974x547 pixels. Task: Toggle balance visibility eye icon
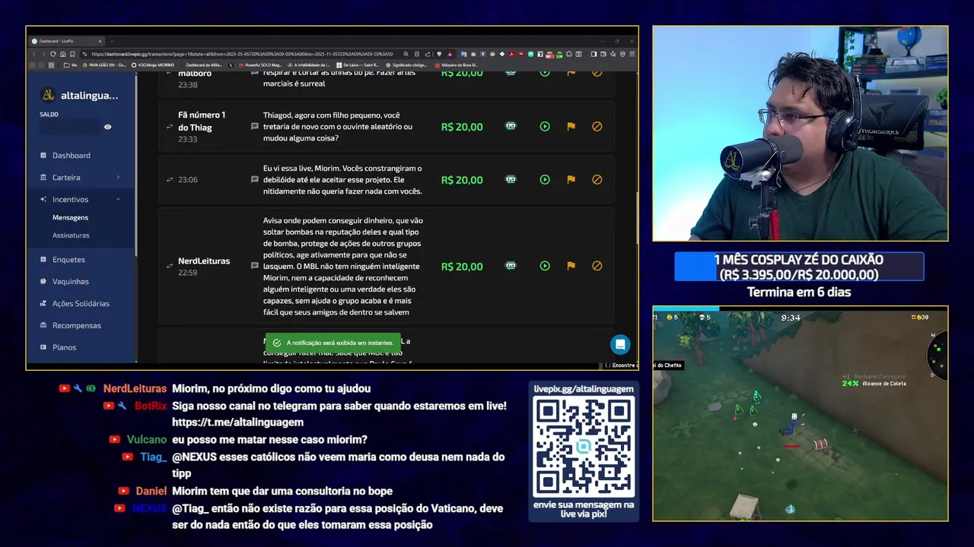click(107, 127)
